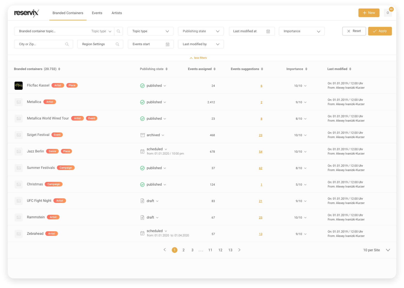This screenshot has width=404, height=288.
Task: Click the Flicflac Kassel published checkmark icon
Action: (142, 86)
